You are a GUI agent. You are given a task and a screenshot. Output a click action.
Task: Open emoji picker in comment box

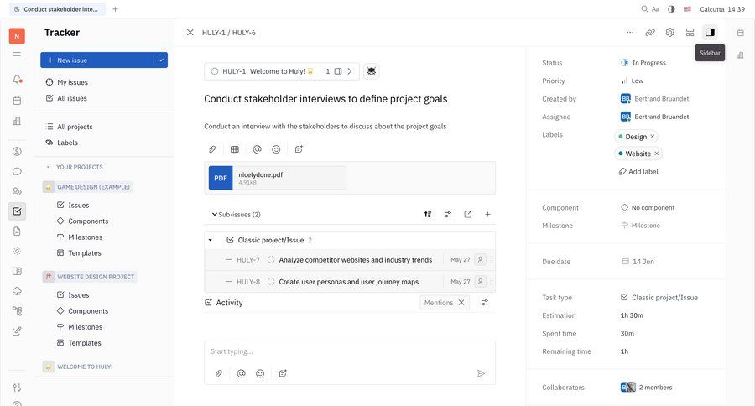coord(260,373)
